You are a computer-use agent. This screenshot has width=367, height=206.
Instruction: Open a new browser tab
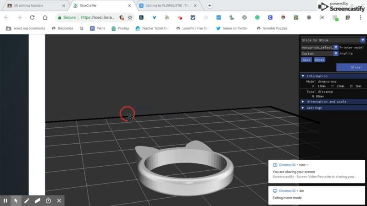click(210, 5)
